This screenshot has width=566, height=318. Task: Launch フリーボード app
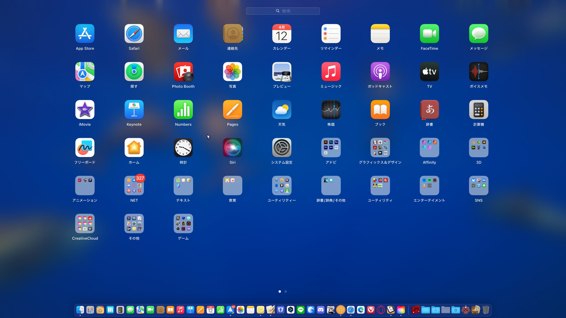tap(85, 148)
